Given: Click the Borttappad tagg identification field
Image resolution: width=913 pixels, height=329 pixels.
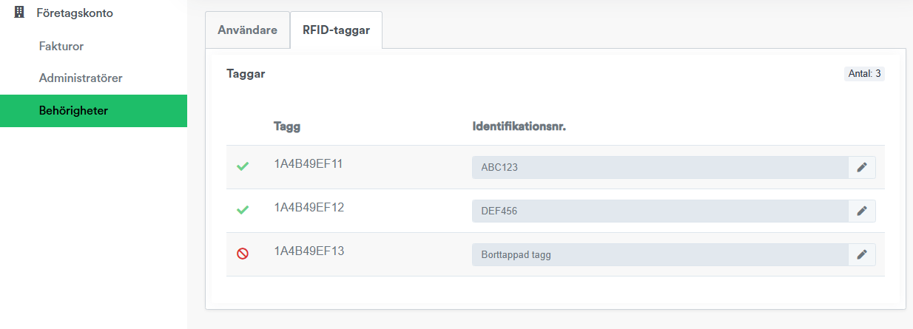Looking at the screenshot, I should (660, 254).
